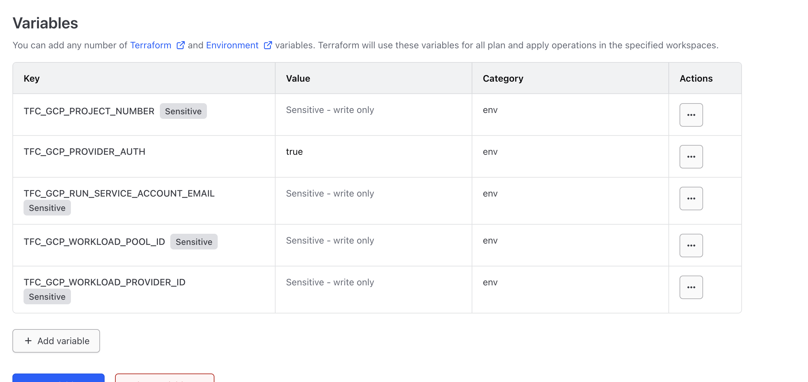The height and width of the screenshot is (382, 808).
Task: Click the plus icon in Add variable
Action: [28, 341]
